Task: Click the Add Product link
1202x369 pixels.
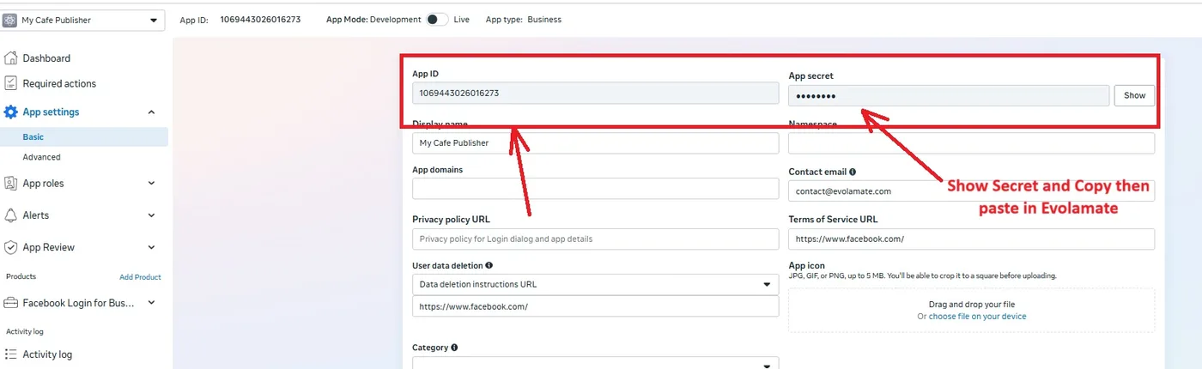Action: (140, 277)
